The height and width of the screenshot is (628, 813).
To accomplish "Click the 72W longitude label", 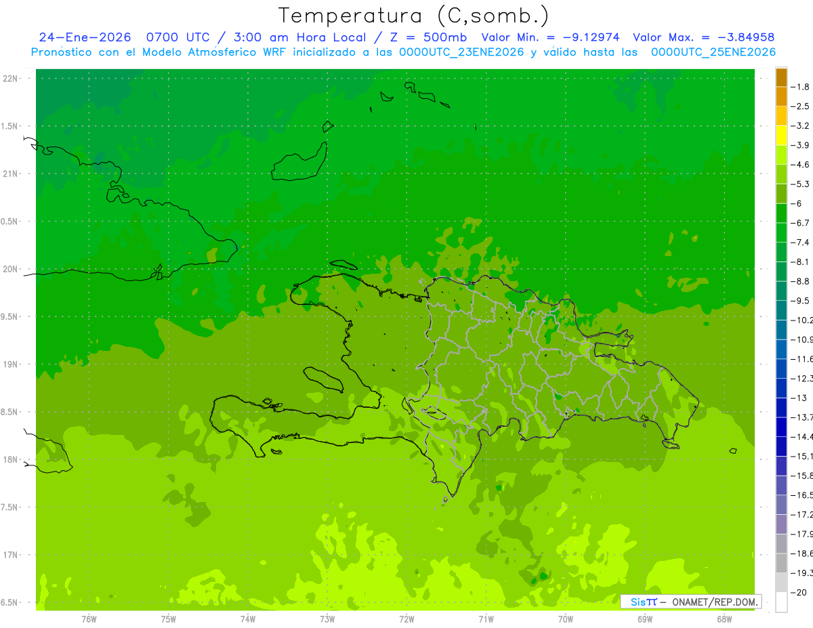I will pos(406,619).
